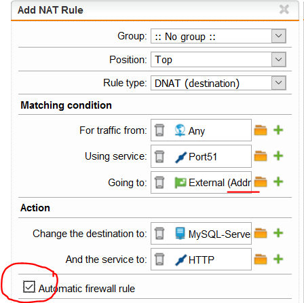
Task: Open folder browser for traffic from
Action: pyautogui.click(x=261, y=130)
